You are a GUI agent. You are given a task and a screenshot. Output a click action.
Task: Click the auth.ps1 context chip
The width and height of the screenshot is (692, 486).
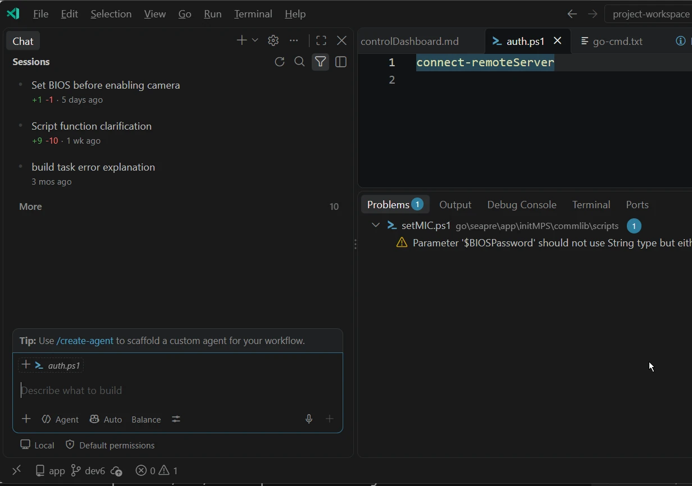pyautogui.click(x=58, y=365)
